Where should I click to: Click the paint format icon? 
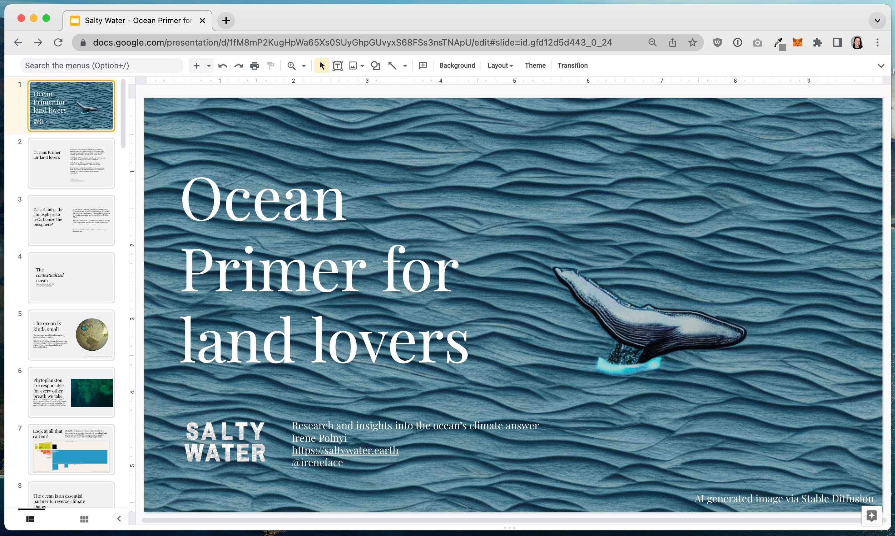click(x=270, y=66)
